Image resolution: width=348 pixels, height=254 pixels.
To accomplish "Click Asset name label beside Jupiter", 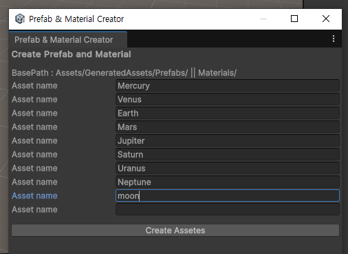I will (x=34, y=140).
